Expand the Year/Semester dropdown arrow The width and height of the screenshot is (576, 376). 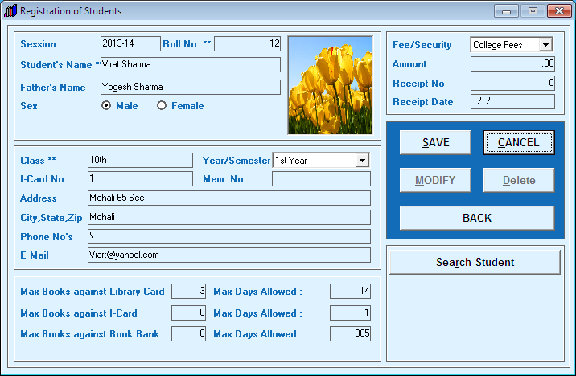(362, 161)
